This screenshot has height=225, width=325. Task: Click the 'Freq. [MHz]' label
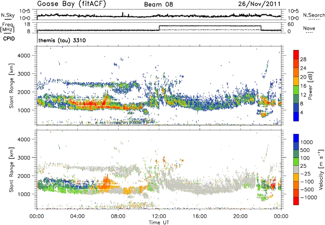(x=7, y=27)
